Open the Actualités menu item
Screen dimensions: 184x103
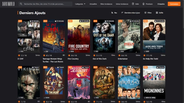pos(93,4)
